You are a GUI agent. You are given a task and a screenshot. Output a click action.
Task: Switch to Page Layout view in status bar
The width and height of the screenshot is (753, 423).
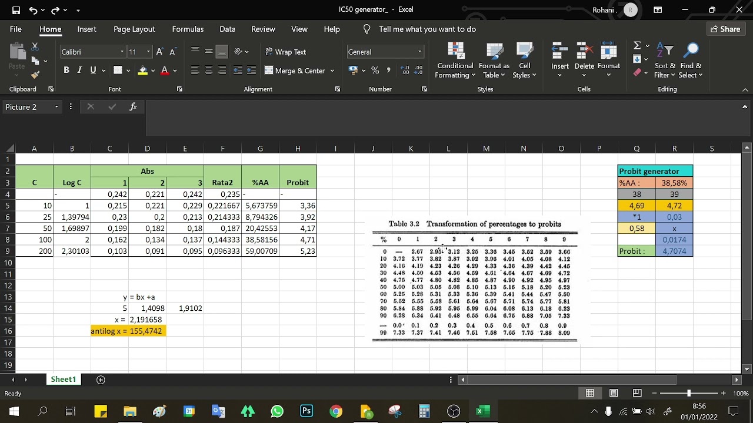614,393
